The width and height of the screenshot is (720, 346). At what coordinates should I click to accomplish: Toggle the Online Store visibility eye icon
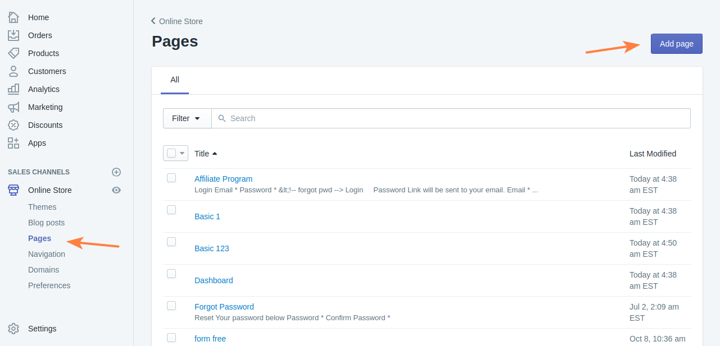[116, 190]
